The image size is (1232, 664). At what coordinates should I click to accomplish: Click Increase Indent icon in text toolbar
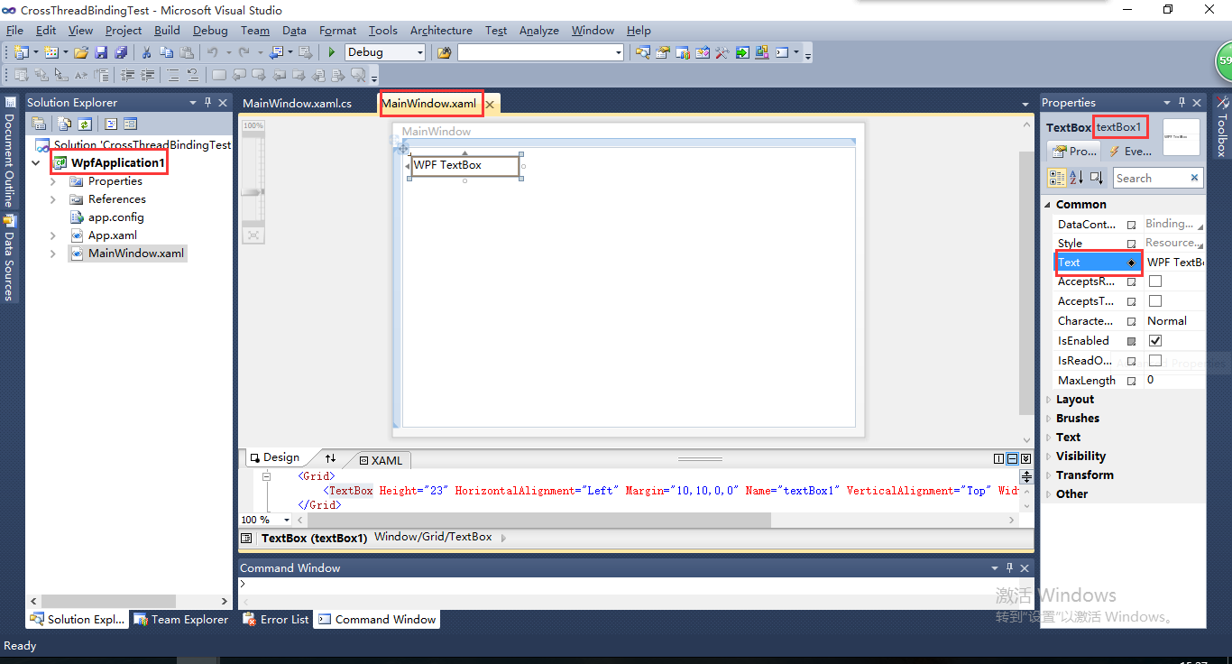click(x=147, y=75)
